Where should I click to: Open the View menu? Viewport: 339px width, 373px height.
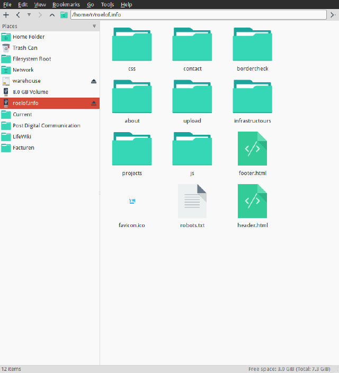pyautogui.click(x=40, y=5)
